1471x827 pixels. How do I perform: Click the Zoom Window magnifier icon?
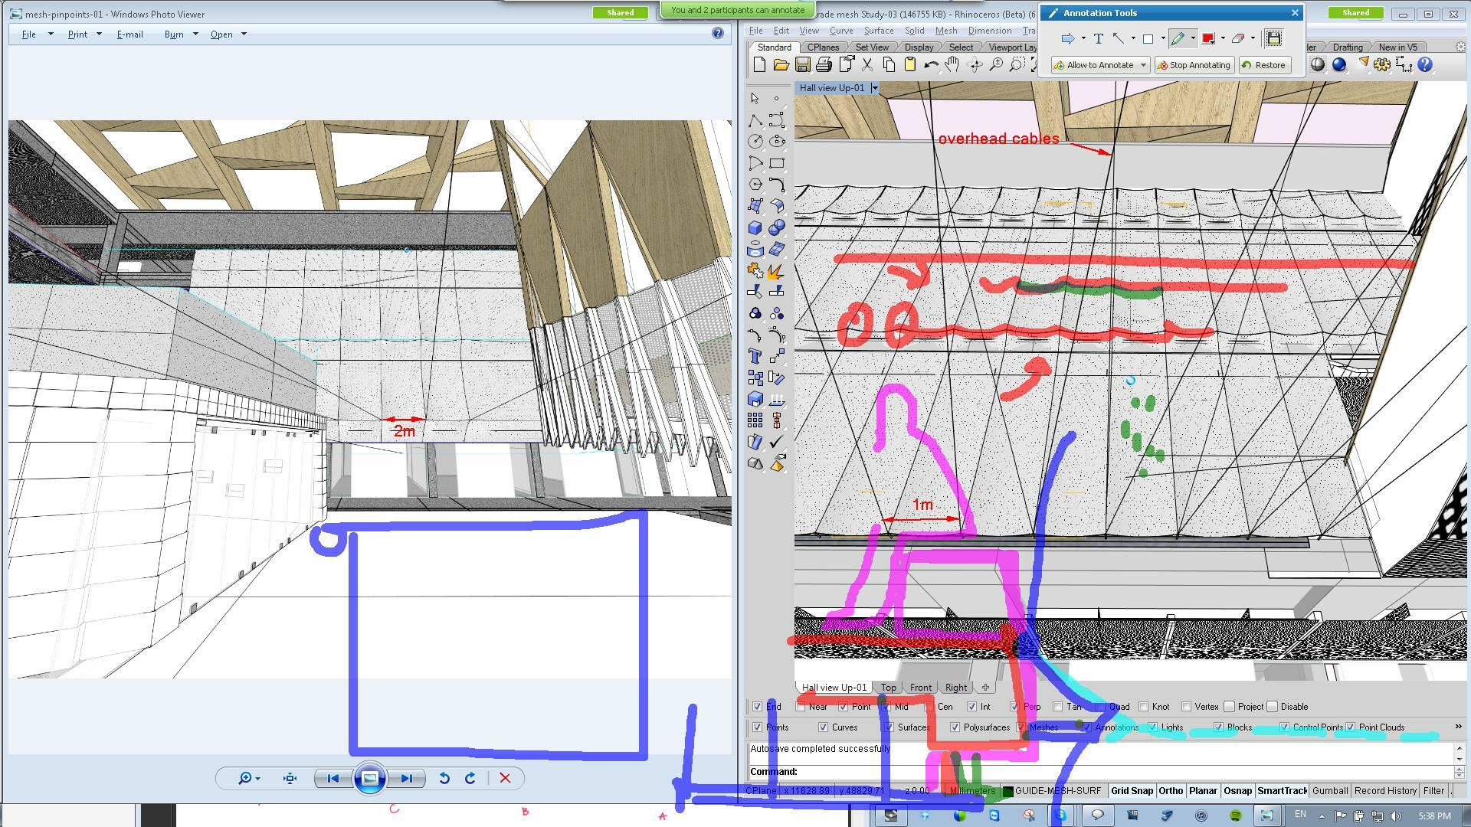click(1017, 65)
